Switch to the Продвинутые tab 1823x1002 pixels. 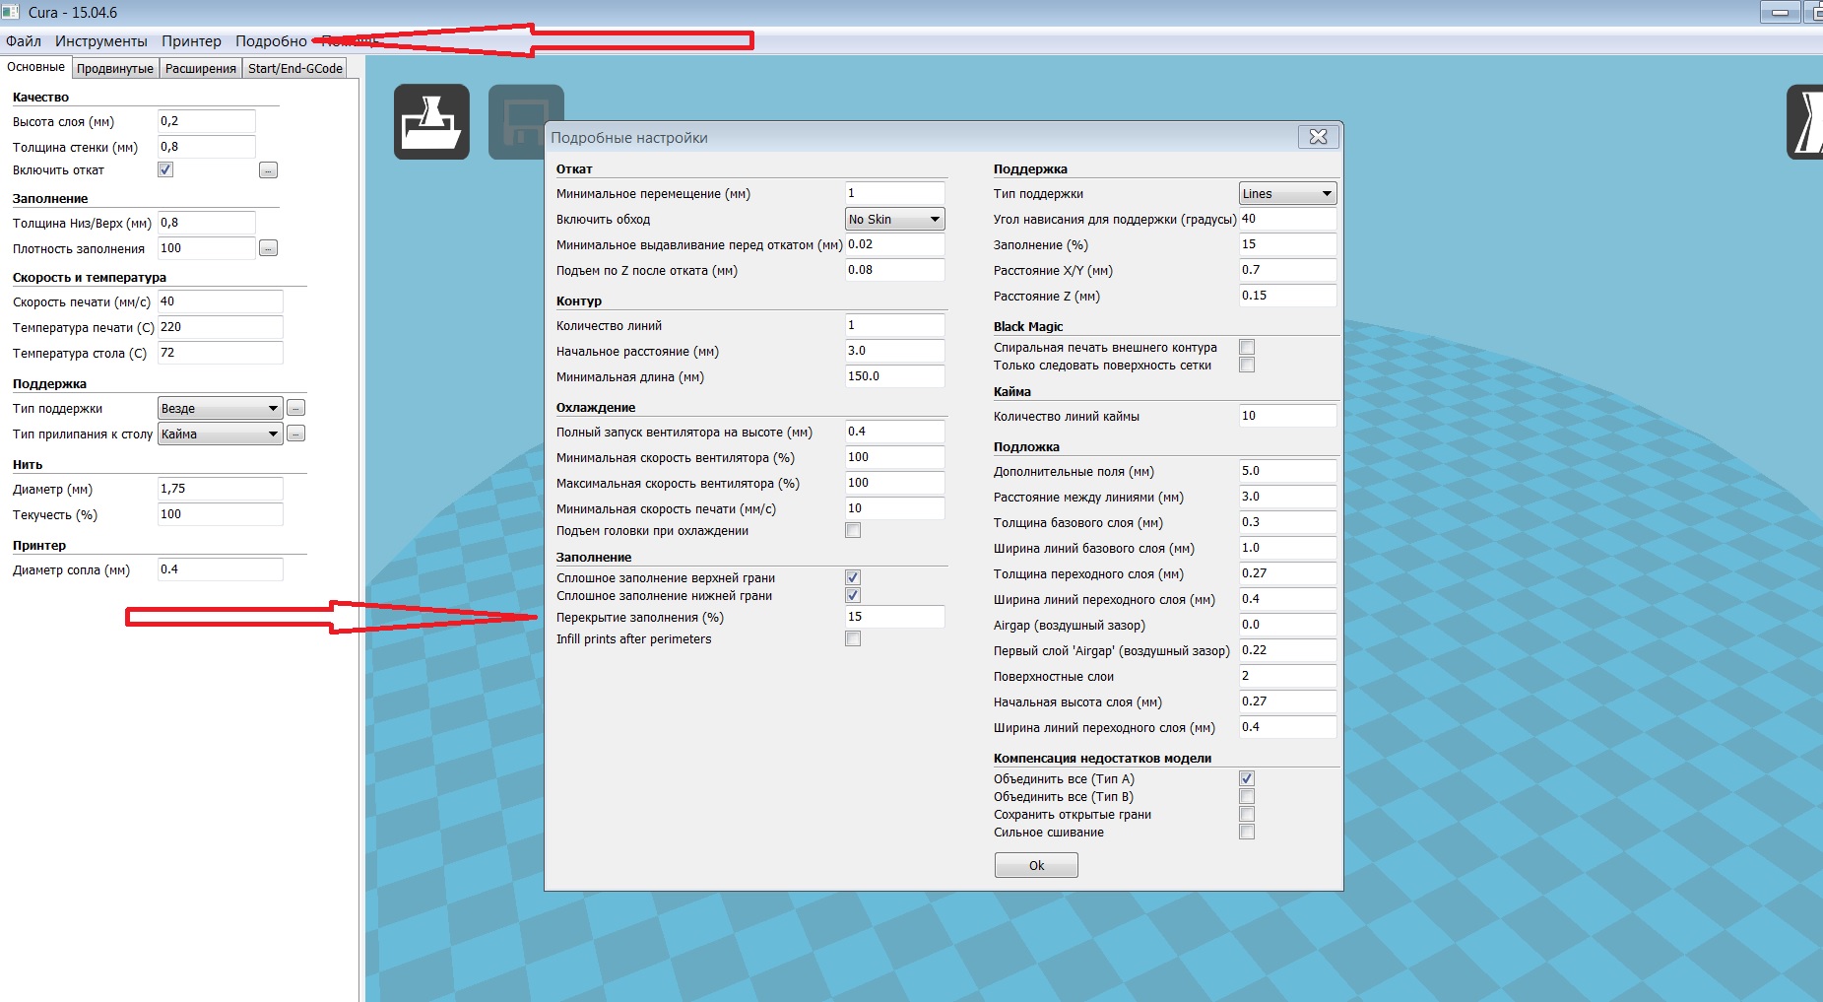pos(115,68)
